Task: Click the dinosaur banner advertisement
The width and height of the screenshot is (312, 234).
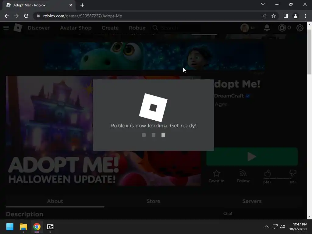Action: [154, 56]
